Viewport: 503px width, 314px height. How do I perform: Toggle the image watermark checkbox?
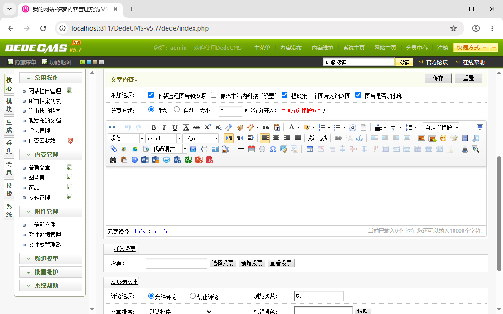pyautogui.click(x=358, y=95)
